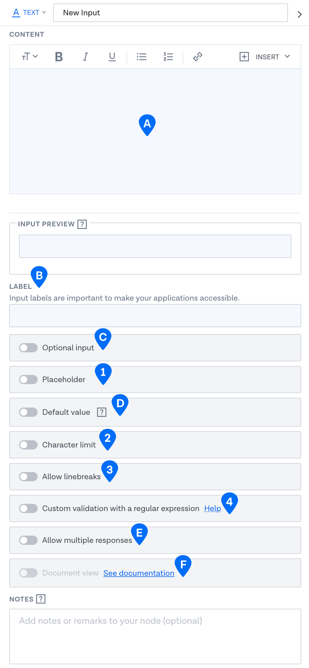This screenshot has width=309, height=668.
Task: Enable Allow multiple responses
Action: pos(28,540)
